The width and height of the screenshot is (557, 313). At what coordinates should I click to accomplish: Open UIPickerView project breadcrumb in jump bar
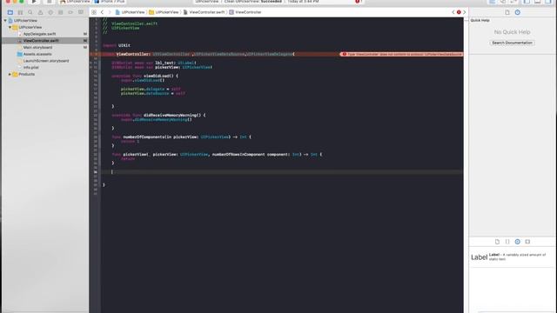pos(130,12)
